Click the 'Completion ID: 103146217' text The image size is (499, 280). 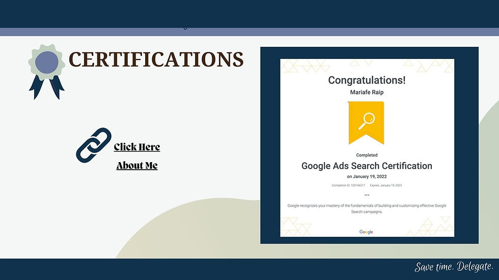tap(348, 185)
